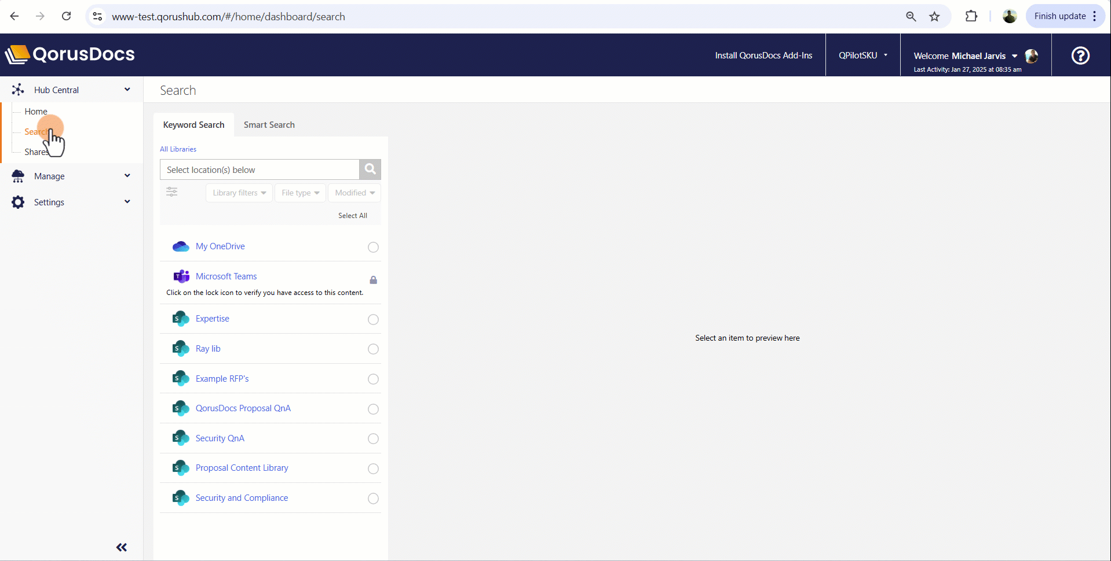The height and width of the screenshot is (561, 1111).
Task: Select Proposal Content Library radio button
Action: (374, 468)
